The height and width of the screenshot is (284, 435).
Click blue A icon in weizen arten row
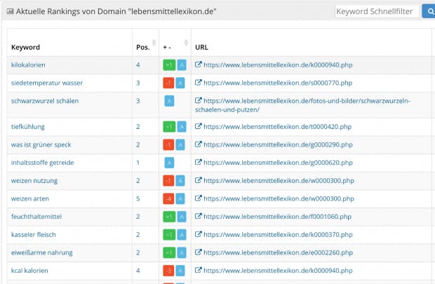[x=180, y=198]
